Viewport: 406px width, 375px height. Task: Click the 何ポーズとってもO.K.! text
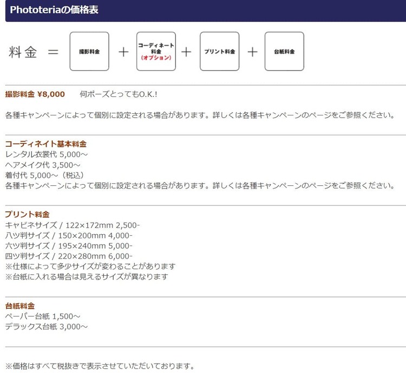point(119,94)
